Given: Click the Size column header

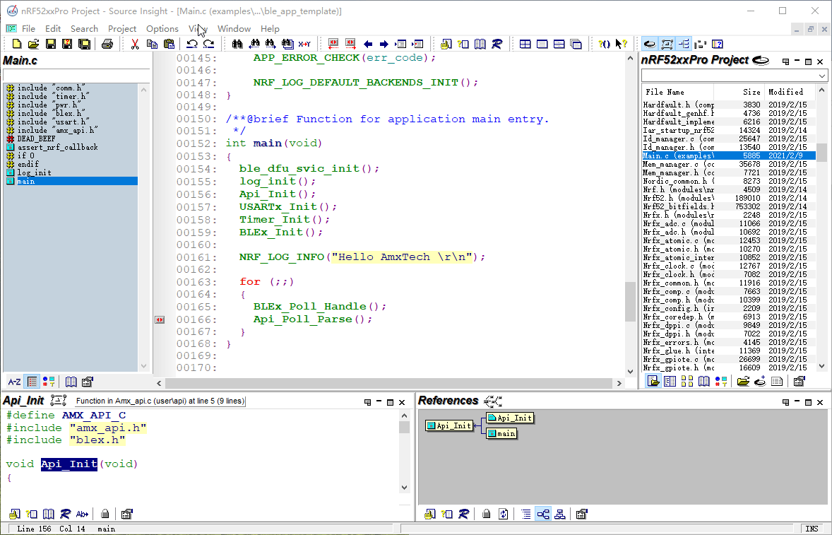Looking at the screenshot, I should click(x=739, y=92).
